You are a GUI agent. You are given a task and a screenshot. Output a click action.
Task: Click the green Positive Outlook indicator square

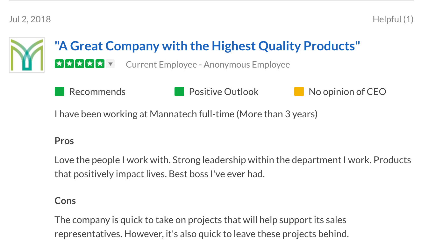tap(179, 92)
